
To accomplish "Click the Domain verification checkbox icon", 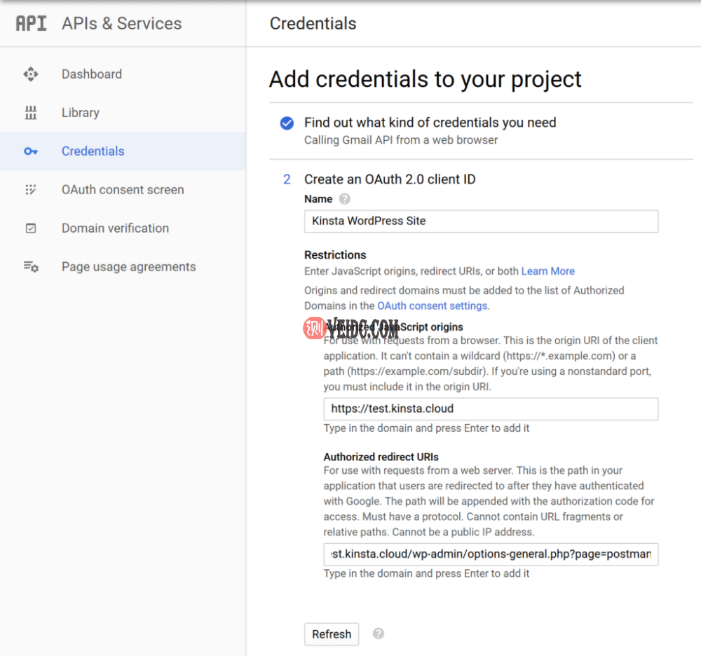I will point(31,228).
